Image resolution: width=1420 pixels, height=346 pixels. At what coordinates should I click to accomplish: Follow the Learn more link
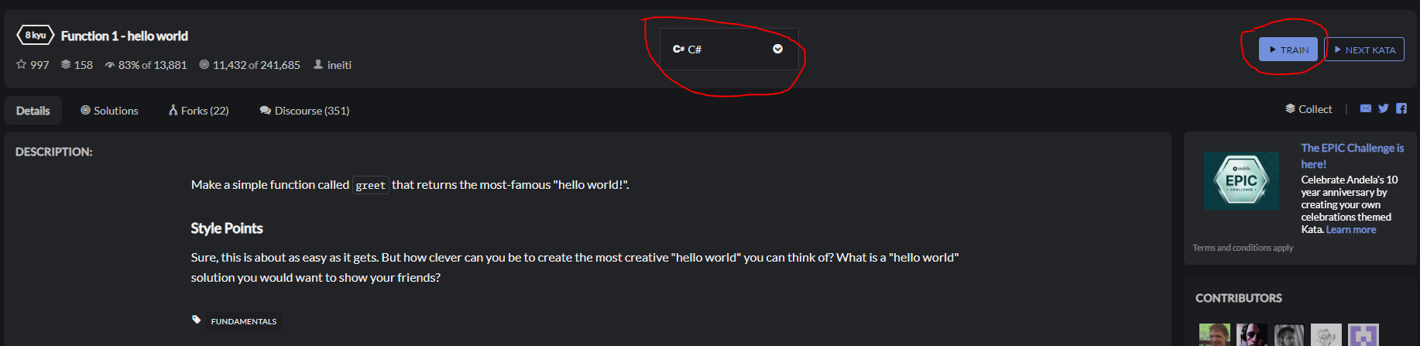[x=1351, y=230]
